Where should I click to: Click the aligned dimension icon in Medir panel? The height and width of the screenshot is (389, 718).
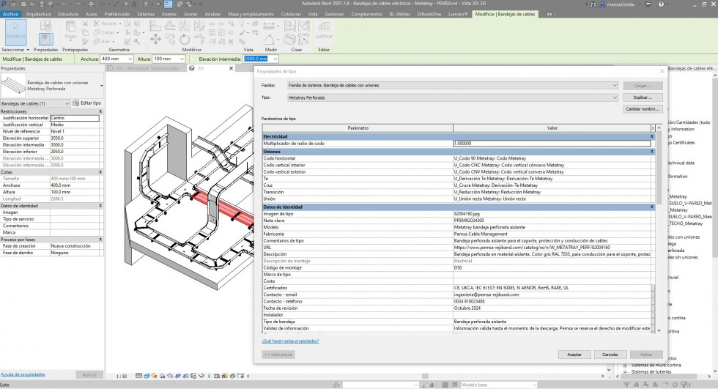point(270,25)
